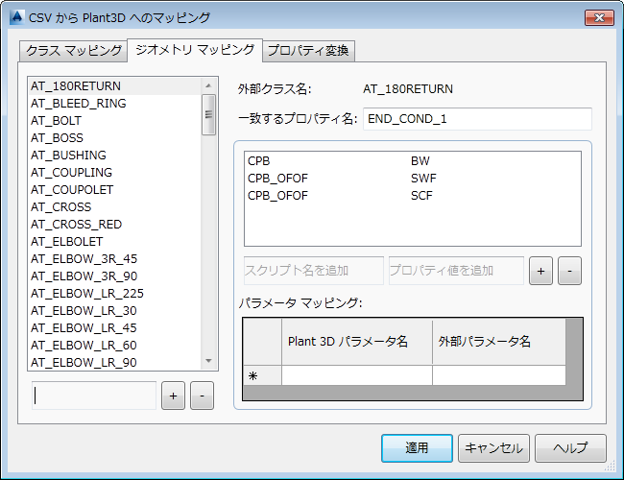Switch to the クラス マッピング tab
This screenshot has width=624, height=480.
pos(74,51)
